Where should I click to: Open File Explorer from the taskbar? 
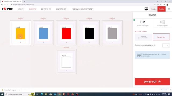click(46, 94)
